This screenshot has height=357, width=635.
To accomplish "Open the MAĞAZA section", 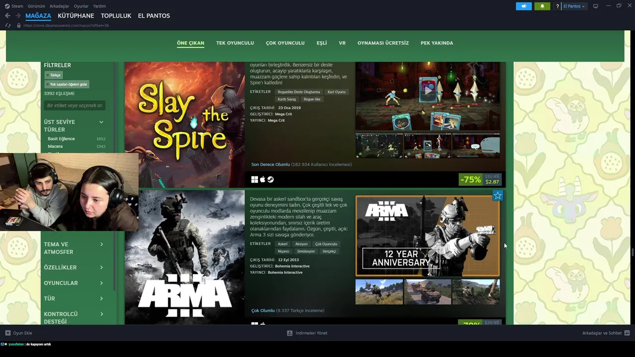I will (x=38, y=16).
